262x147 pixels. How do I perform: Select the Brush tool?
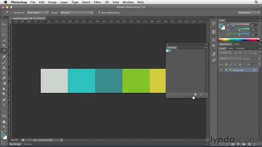(4, 62)
